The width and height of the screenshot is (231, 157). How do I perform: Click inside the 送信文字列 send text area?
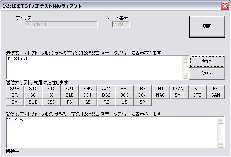pyautogui.click(x=94, y=67)
